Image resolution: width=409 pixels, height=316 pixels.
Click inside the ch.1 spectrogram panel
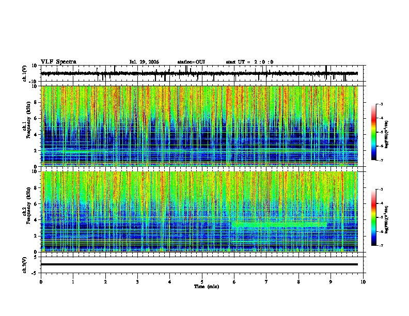pos(199,126)
